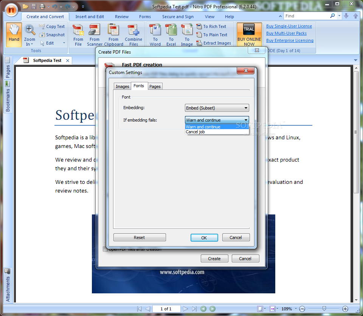Convert PDF To Image
Screen dimensions: 363x316
point(187,35)
